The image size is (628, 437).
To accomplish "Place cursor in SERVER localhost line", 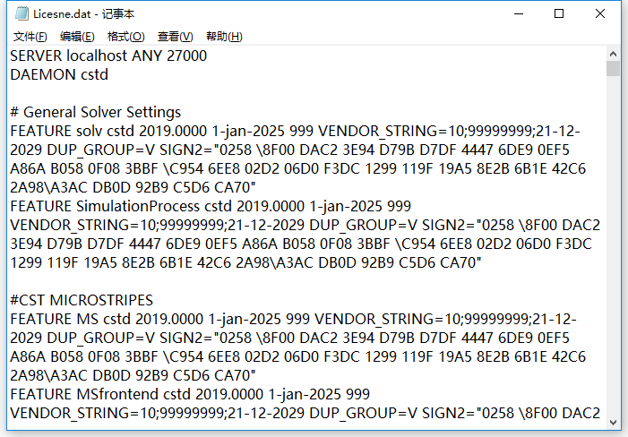I will pos(108,56).
